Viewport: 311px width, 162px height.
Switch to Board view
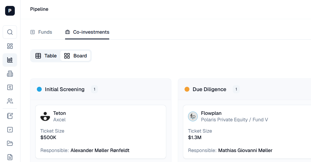[x=76, y=56]
